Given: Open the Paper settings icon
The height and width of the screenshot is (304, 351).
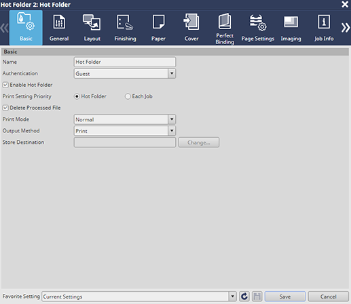Looking at the screenshot, I should tap(158, 22).
